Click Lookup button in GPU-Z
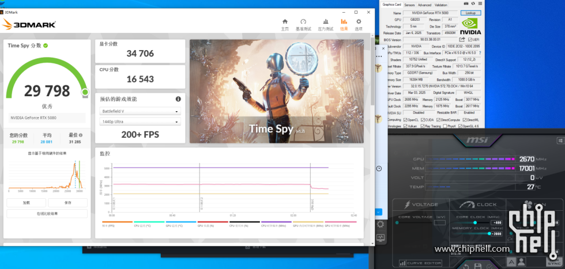 (x=470, y=13)
